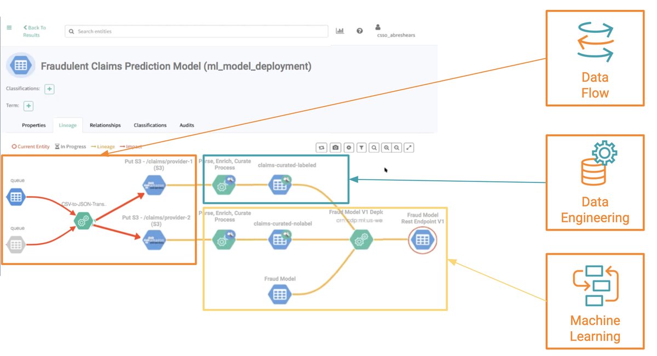Reset the lineage graph with refresh icon
Viewport: 657px width, 356px height.
[322, 147]
